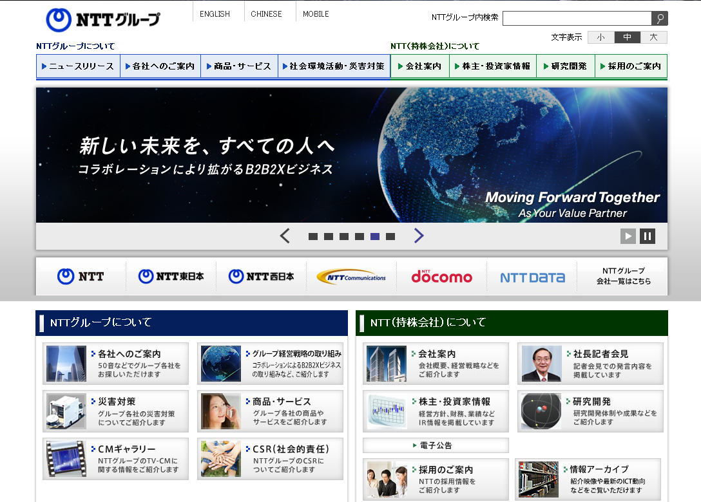The width and height of the screenshot is (701, 502).
Task: Advance to the next carousel slide
Action: pyautogui.click(x=418, y=236)
